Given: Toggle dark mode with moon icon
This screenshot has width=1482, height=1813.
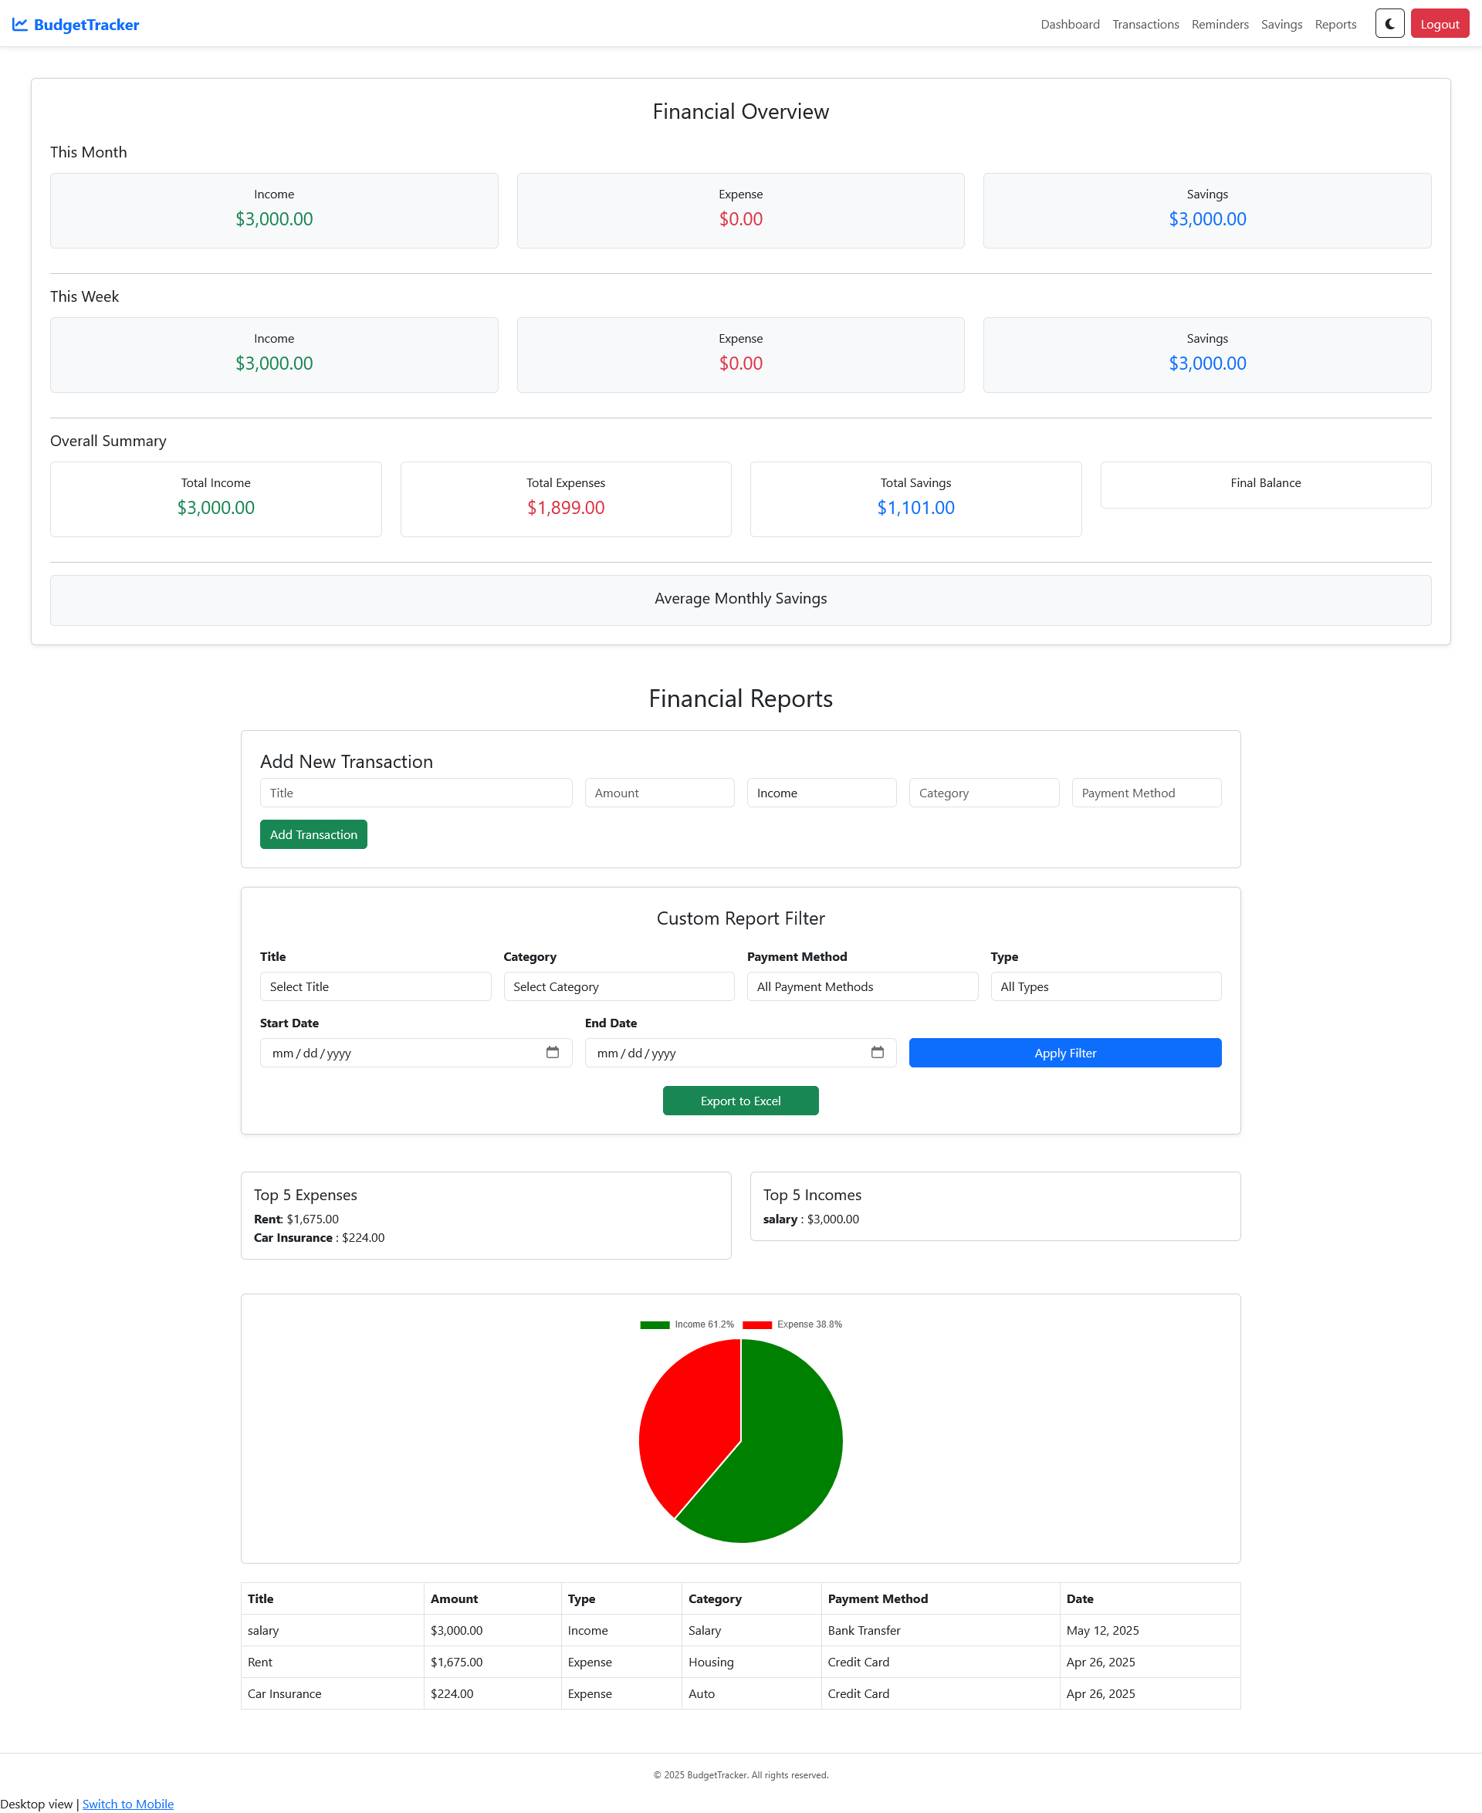Looking at the screenshot, I should [1389, 24].
